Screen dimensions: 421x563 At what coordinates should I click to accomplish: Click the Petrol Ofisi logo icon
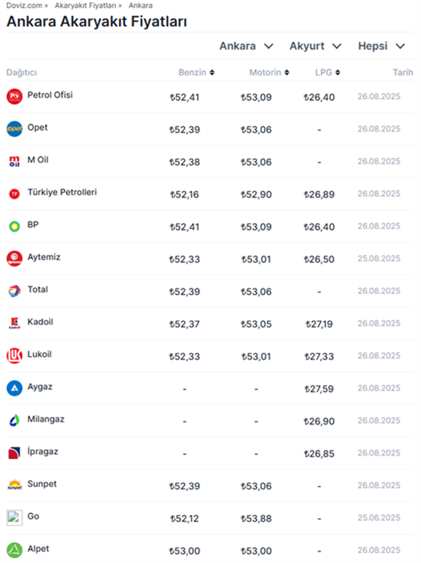point(14,96)
